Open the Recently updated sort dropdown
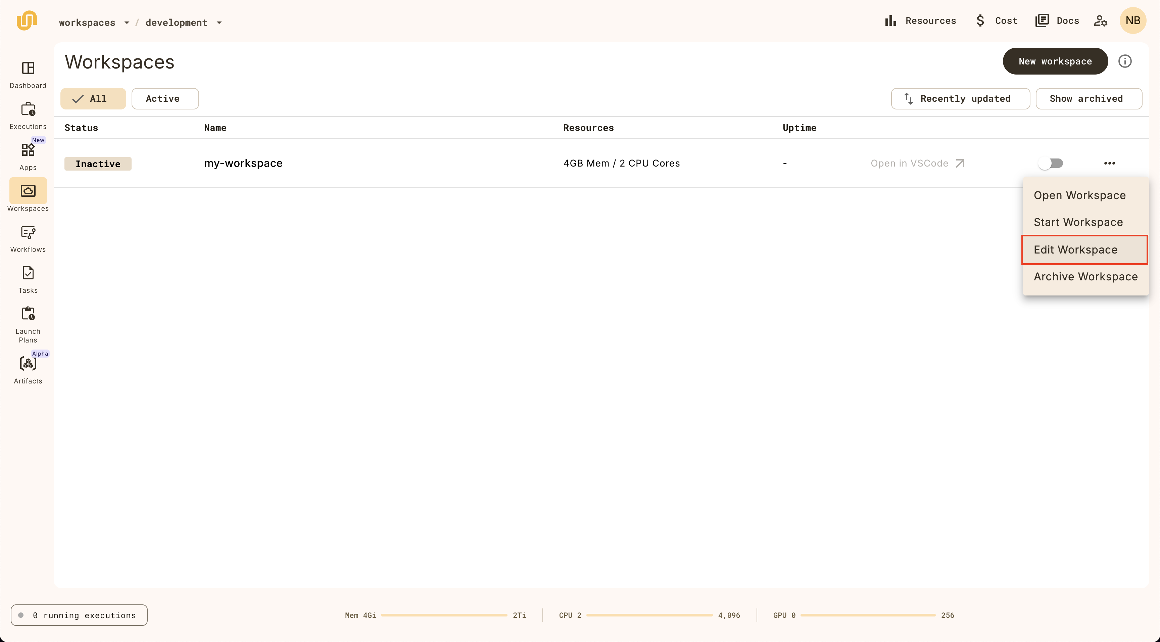Image resolution: width=1160 pixels, height=642 pixels. click(x=960, y=98)
